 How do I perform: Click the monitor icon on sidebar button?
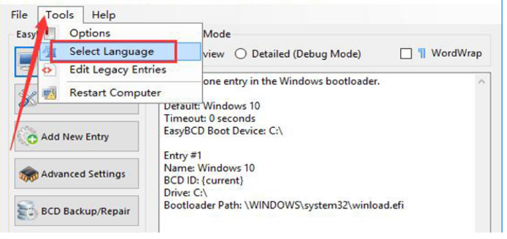coord(26,61)
